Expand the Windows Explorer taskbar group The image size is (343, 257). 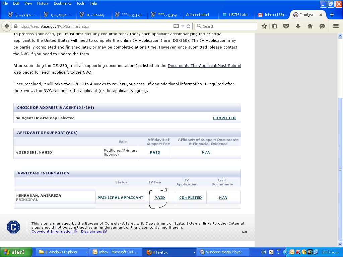[87, 252]
